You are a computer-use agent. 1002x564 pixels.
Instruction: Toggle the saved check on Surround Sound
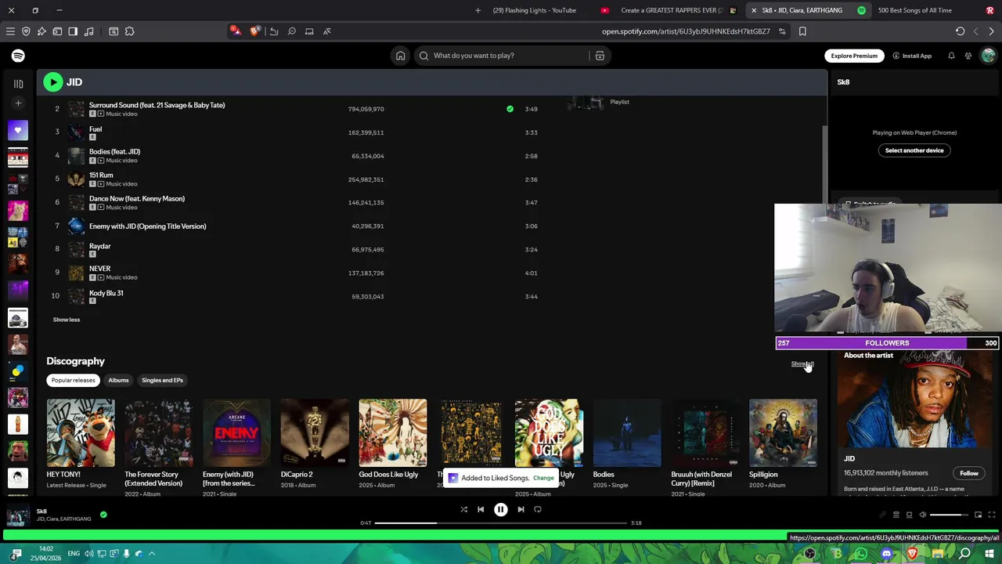pyautogui.click(x=510, y=109)
